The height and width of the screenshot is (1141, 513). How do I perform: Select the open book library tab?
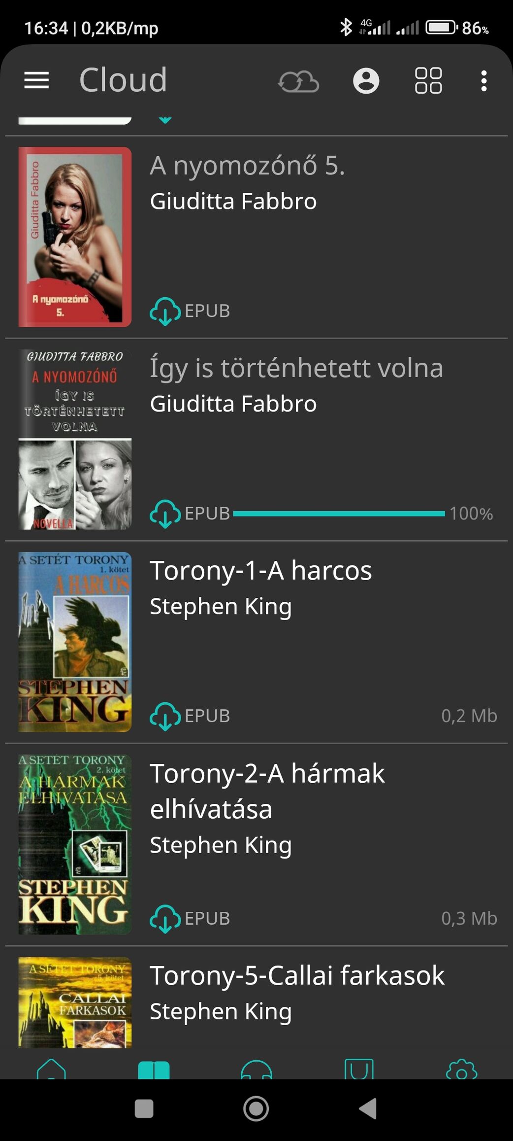pyautogui.click(x=154, y=1070)
